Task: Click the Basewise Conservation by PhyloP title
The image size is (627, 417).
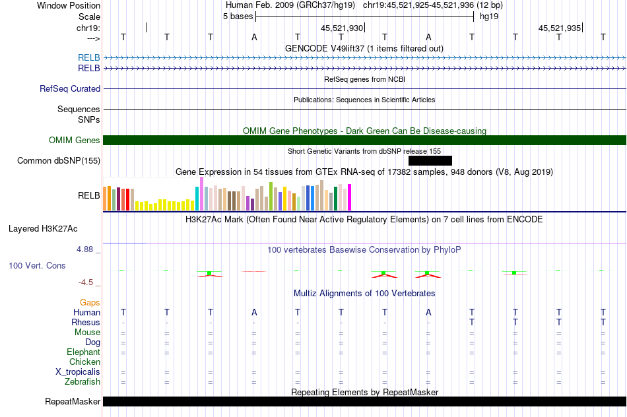Action: pos(364,250)
